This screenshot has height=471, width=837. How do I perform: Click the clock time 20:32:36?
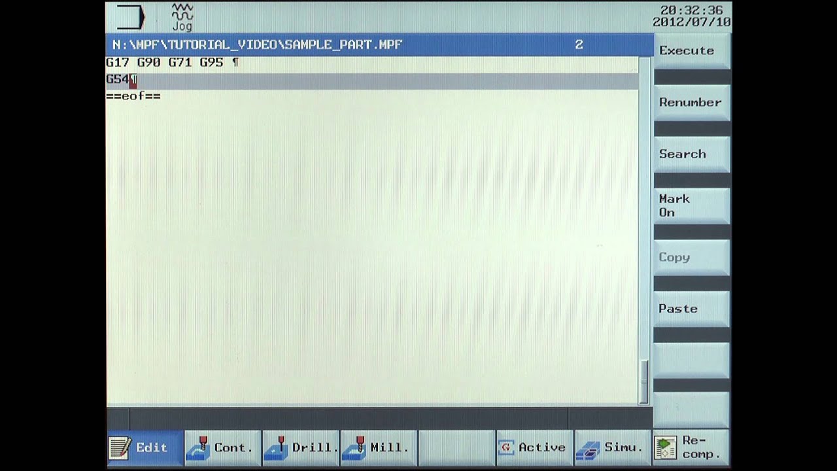coord(691,10)
